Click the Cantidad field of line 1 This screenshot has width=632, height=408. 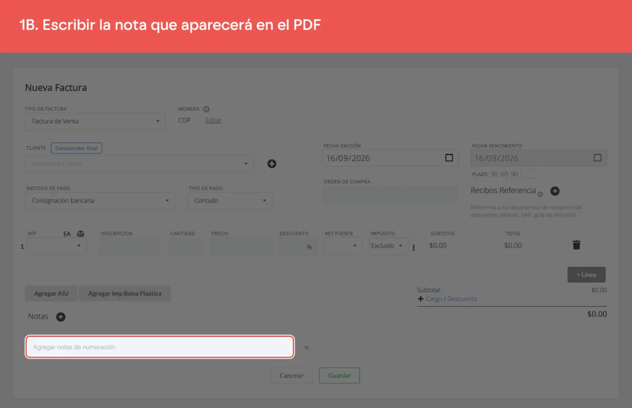(186, 246)
